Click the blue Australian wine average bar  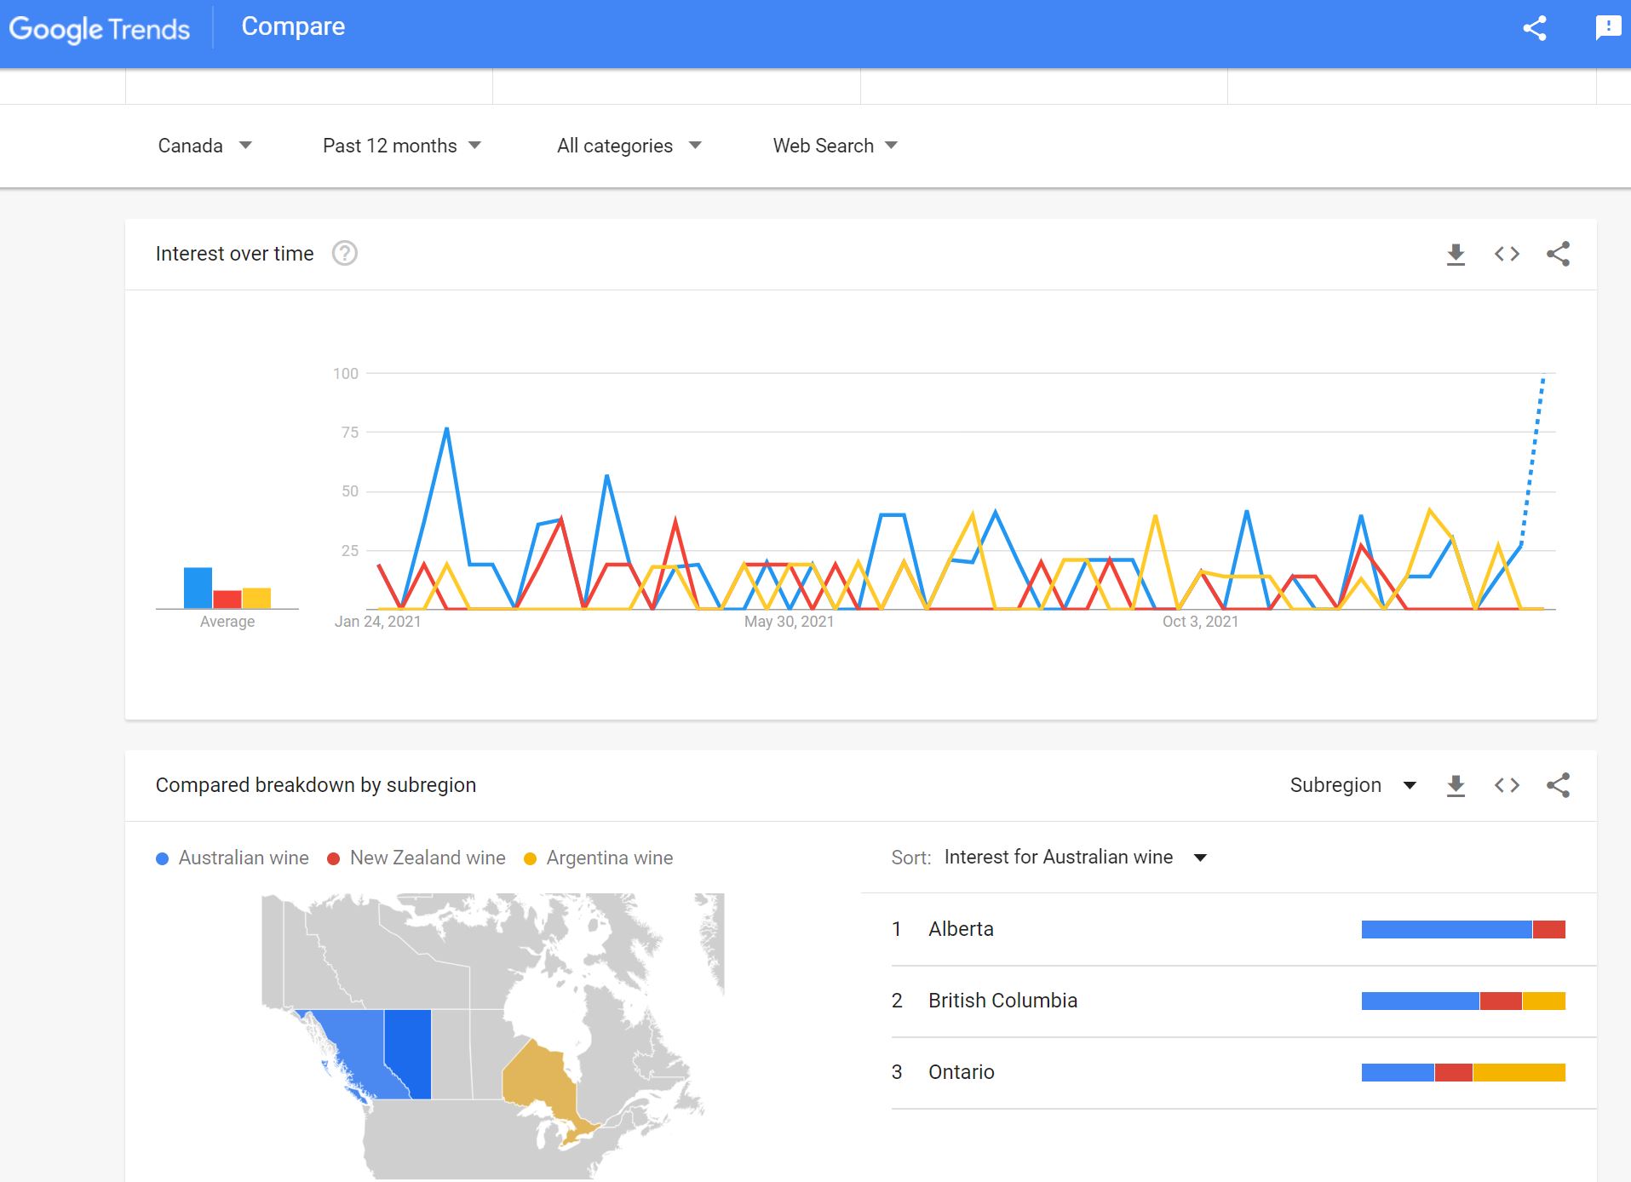198,588
